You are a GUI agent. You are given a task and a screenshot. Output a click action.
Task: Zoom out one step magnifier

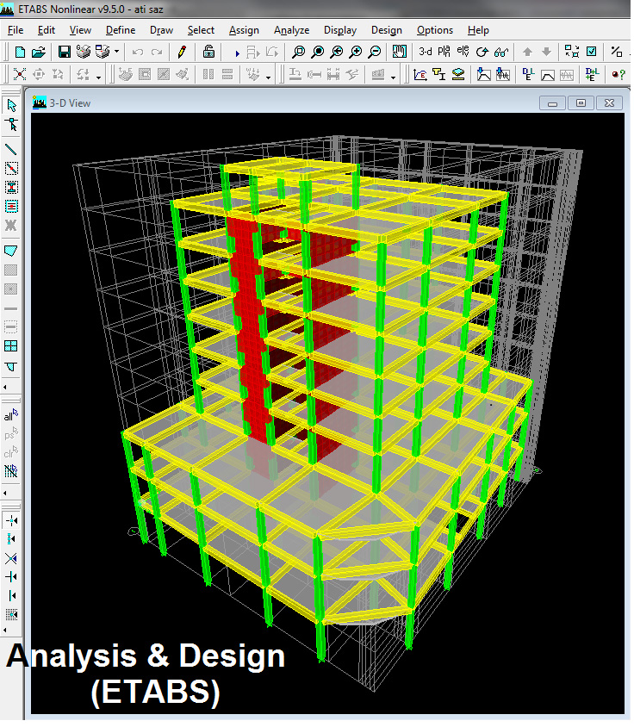tap(374, 52)
